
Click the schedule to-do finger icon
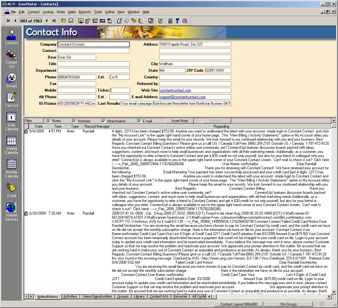click(x=110, y=21)
